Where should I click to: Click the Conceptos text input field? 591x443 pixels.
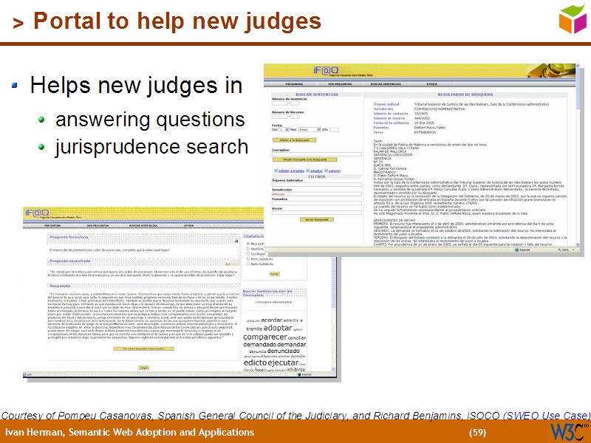click(316, 154)
